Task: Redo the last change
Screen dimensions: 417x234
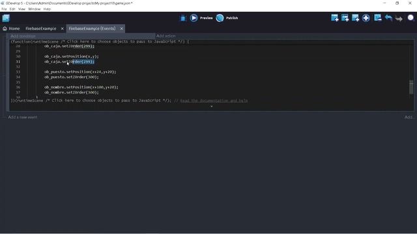Action: [x=399, y=18]
